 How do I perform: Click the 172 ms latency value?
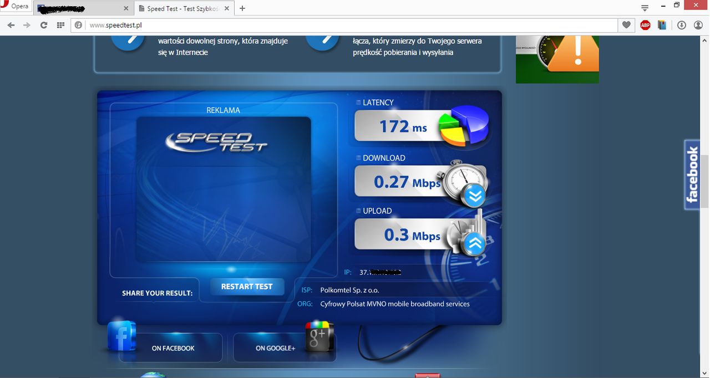[x=403, y=126]
